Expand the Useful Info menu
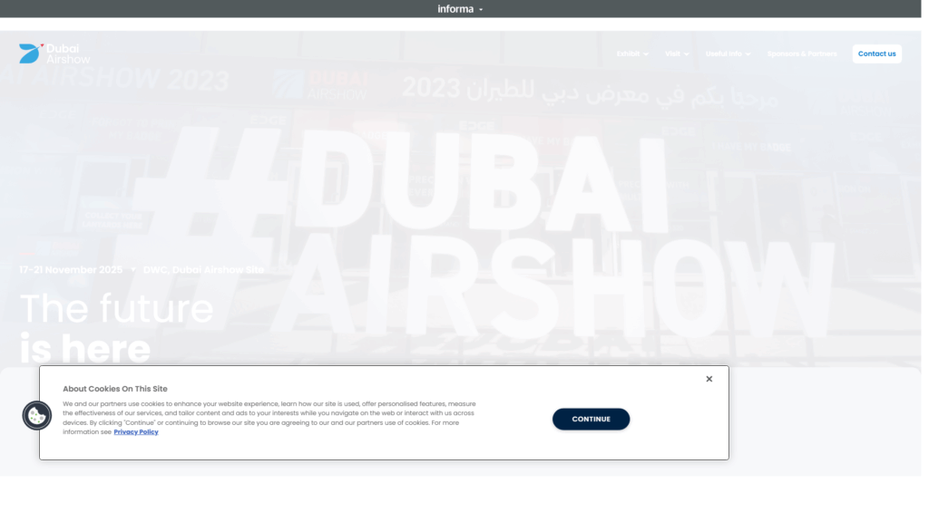Screen dimensions: 929x522 [x=729, y=53]
